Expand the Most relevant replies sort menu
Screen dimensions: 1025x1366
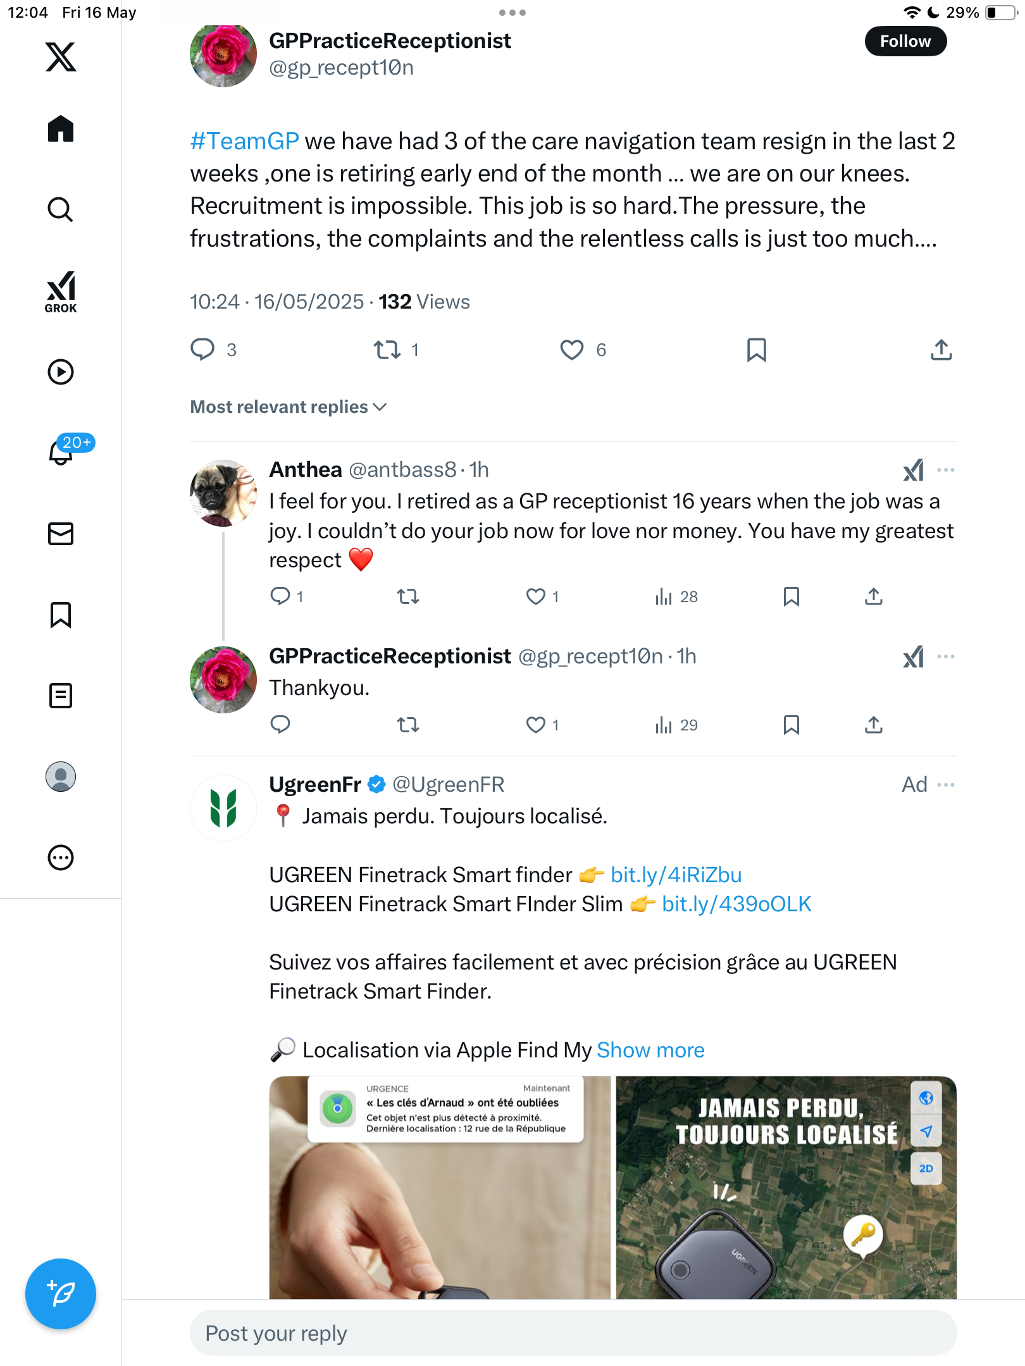pos(289,407)
